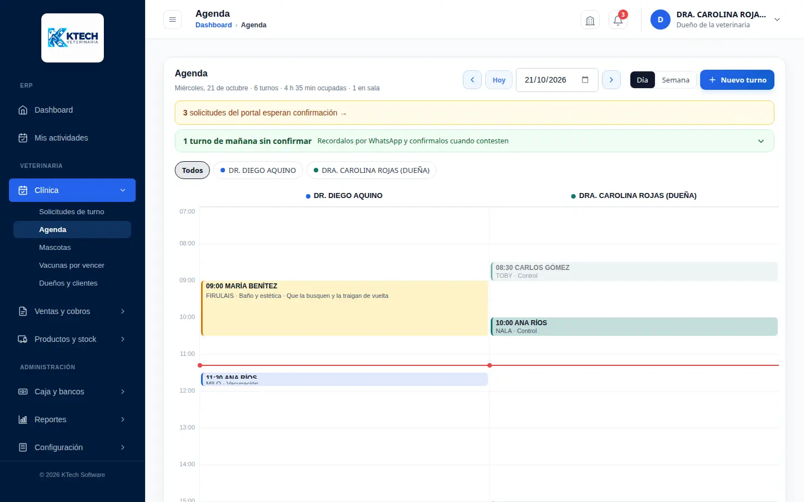Open the portal requests awaiting confirmation banner
The height and width of the screenshot is (502, 804).
click(x=475, y=113)
